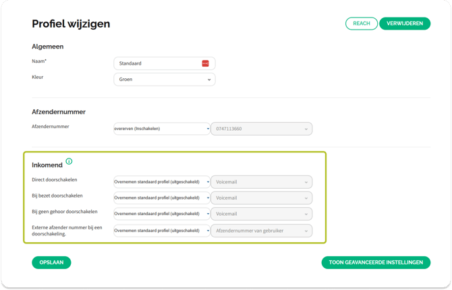This screenshot has width=452, height=290.
Task: Expand the Afzendernummer van gebruiker dropdown
Action: [261, 231]
